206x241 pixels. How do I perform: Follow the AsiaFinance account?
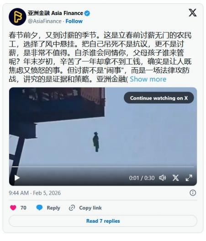[74, 21]
